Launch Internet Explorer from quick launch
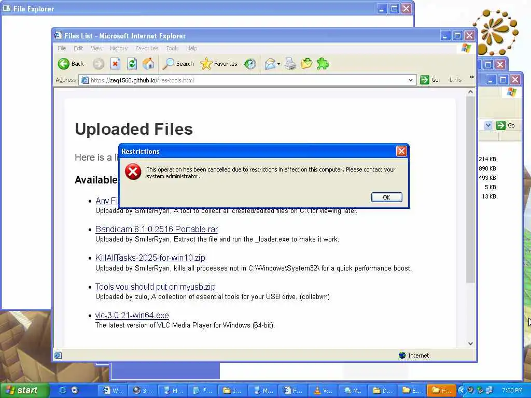Image resolution: width=531 pixels, height=398 pixels. click(x=62, y=390)
